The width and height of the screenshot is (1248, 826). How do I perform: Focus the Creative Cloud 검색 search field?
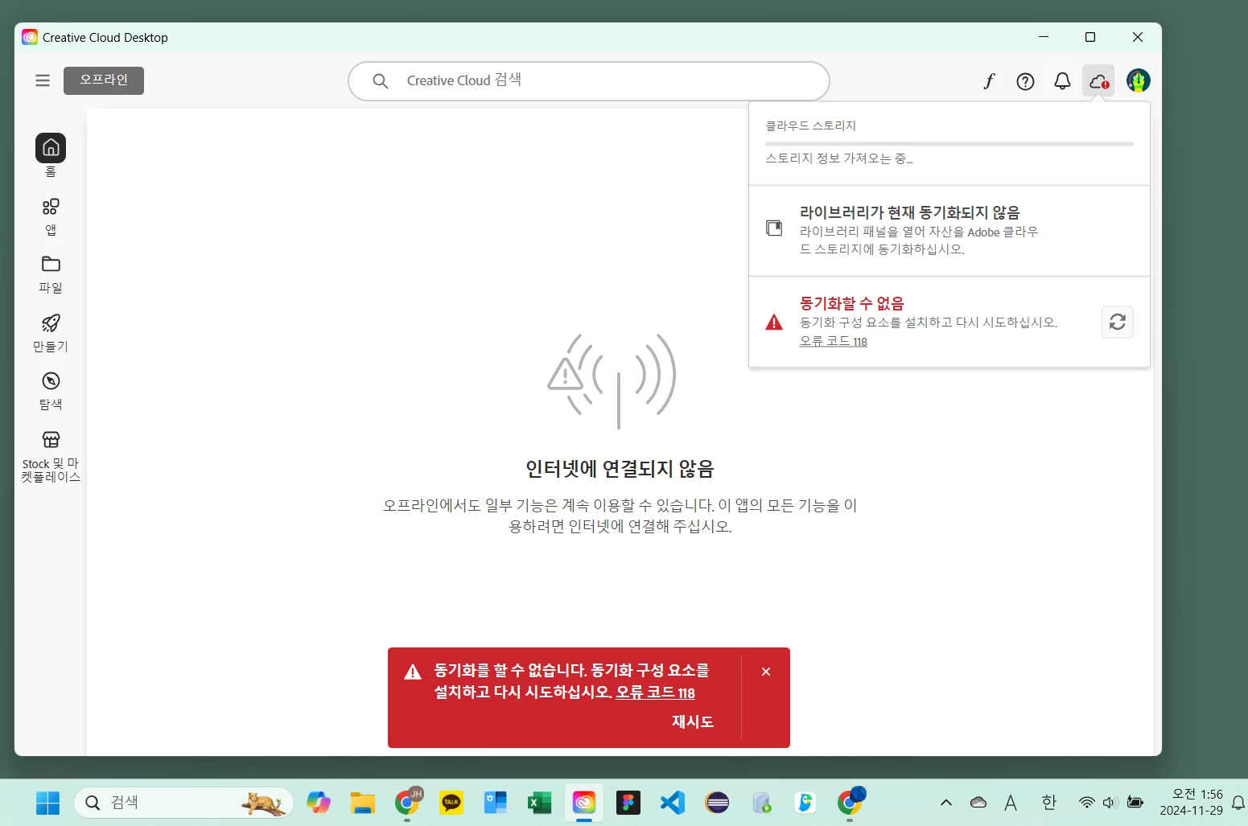pyautogui.click(x=588, y=81)
